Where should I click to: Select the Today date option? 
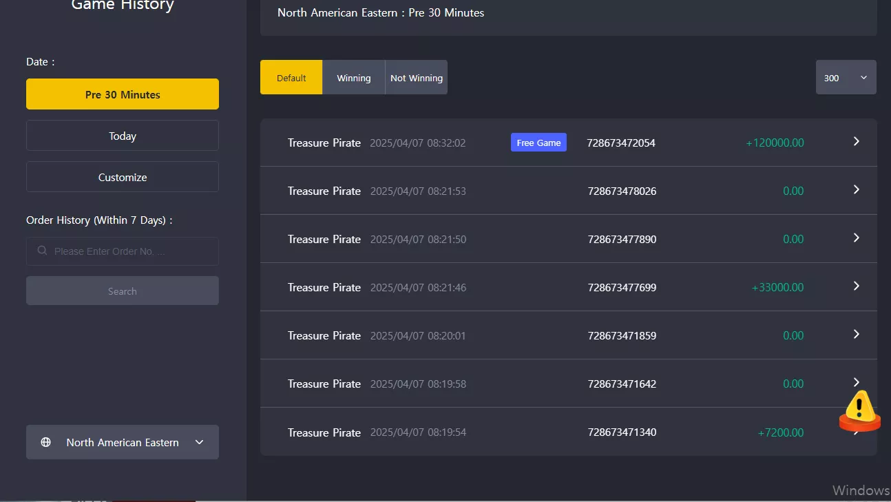pos(123,136)
